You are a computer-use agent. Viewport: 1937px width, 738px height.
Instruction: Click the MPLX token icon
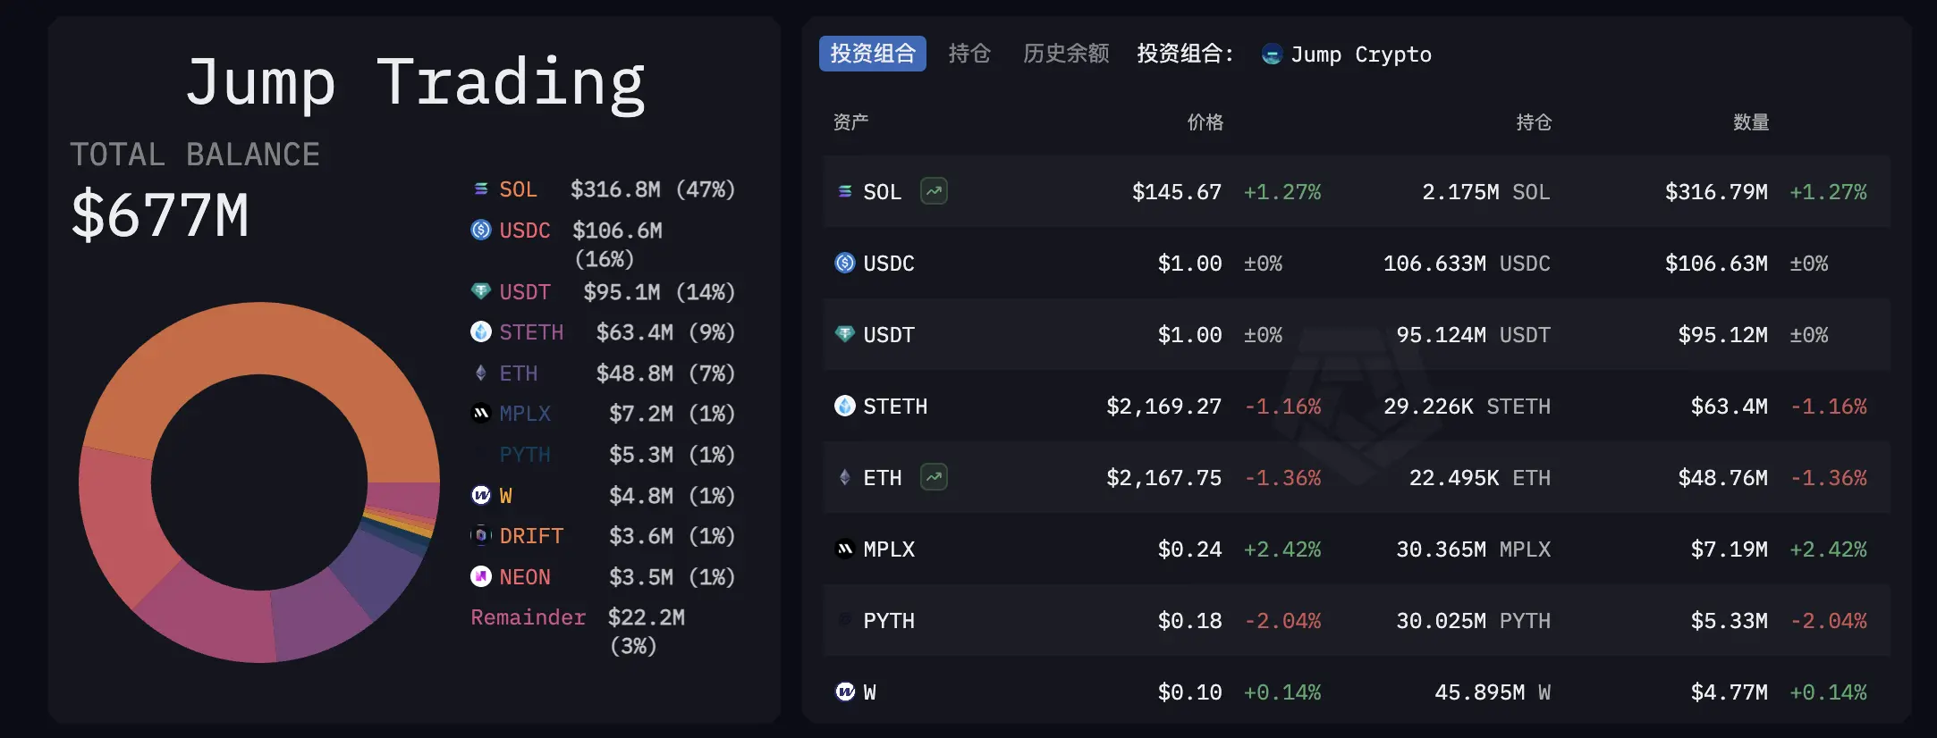[x=842, y=549]
